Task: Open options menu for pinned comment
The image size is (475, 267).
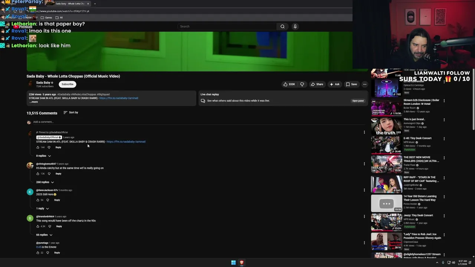Action: 364,132
